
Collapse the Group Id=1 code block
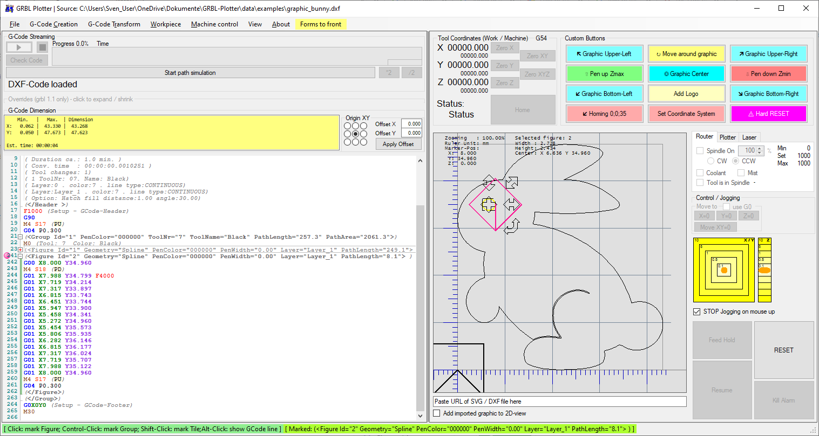(20, 237)
